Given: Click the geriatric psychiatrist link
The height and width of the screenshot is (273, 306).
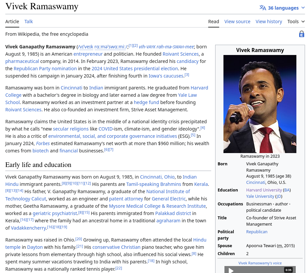Looking at the screenshot, I should click(x=55, y=213).
